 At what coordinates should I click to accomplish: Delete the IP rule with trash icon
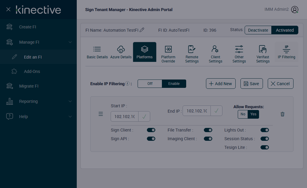282,114
